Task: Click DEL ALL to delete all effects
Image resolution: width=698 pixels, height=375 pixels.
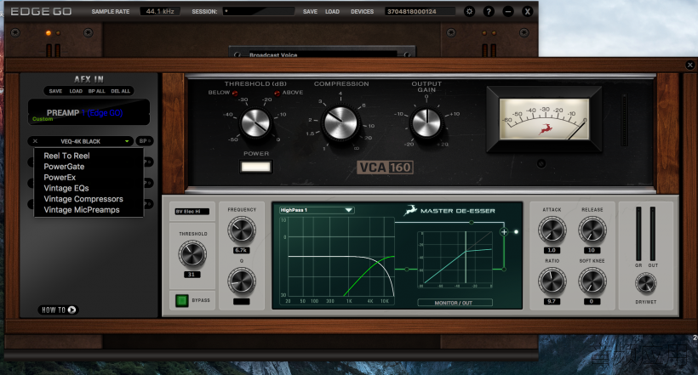Action: click(x=120, y=91)
